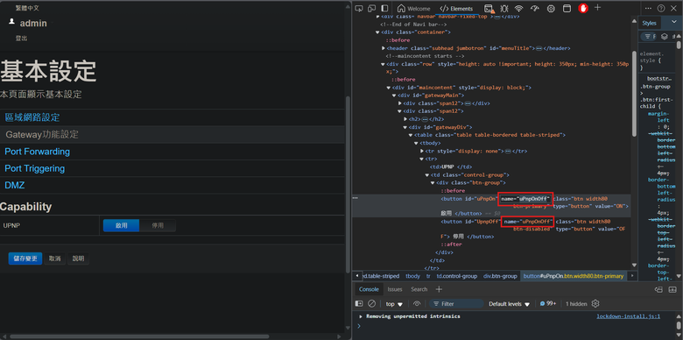Click the move-drawer-to-top icon in Console drawer
Image resolution: width=683 pixels, height=340 pixels.
[659, 289]
